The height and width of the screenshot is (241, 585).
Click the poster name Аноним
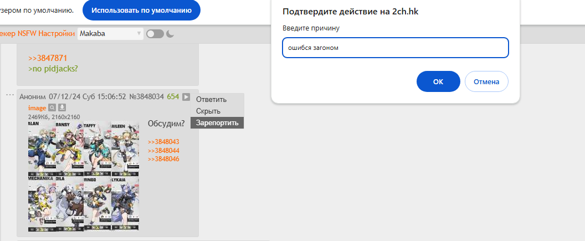(33, 97)
